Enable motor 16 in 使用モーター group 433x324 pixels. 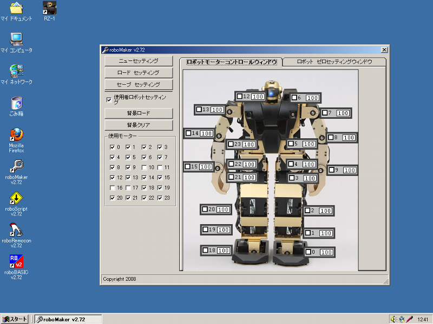[x=113, y=188]
